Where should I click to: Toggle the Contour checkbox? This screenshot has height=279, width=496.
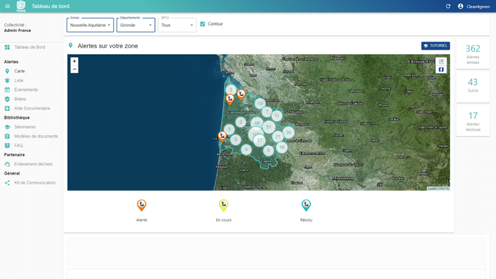coord(202,24)
